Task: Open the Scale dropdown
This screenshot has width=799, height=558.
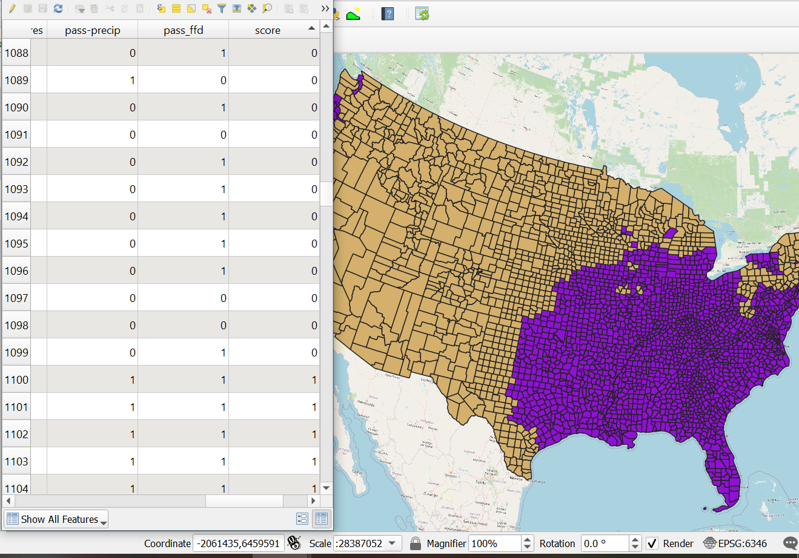Action: (392, 543)
